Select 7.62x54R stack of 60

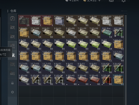(x=107, y=21)
